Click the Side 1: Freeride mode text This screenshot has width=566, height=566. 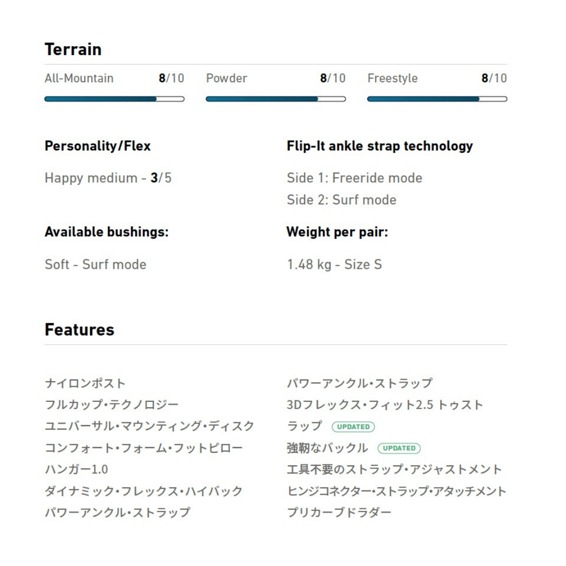point(354,178)
